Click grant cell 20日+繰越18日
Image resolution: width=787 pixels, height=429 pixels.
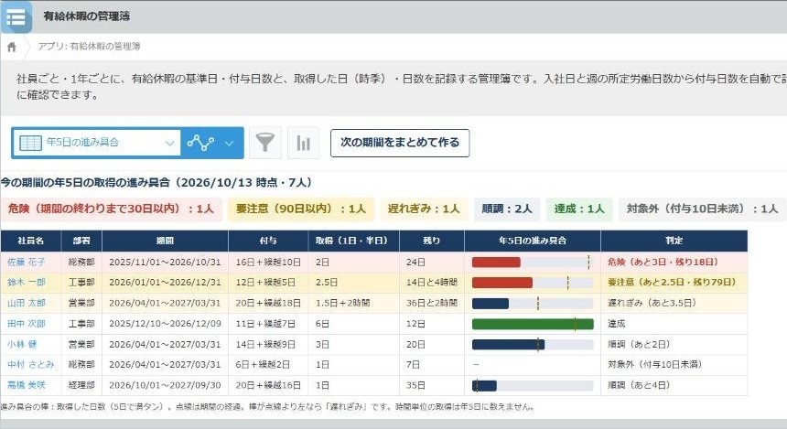point(268,303)
